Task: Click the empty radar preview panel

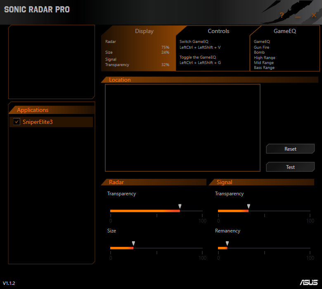Action: pyautogui.click(x=51, y=62)
